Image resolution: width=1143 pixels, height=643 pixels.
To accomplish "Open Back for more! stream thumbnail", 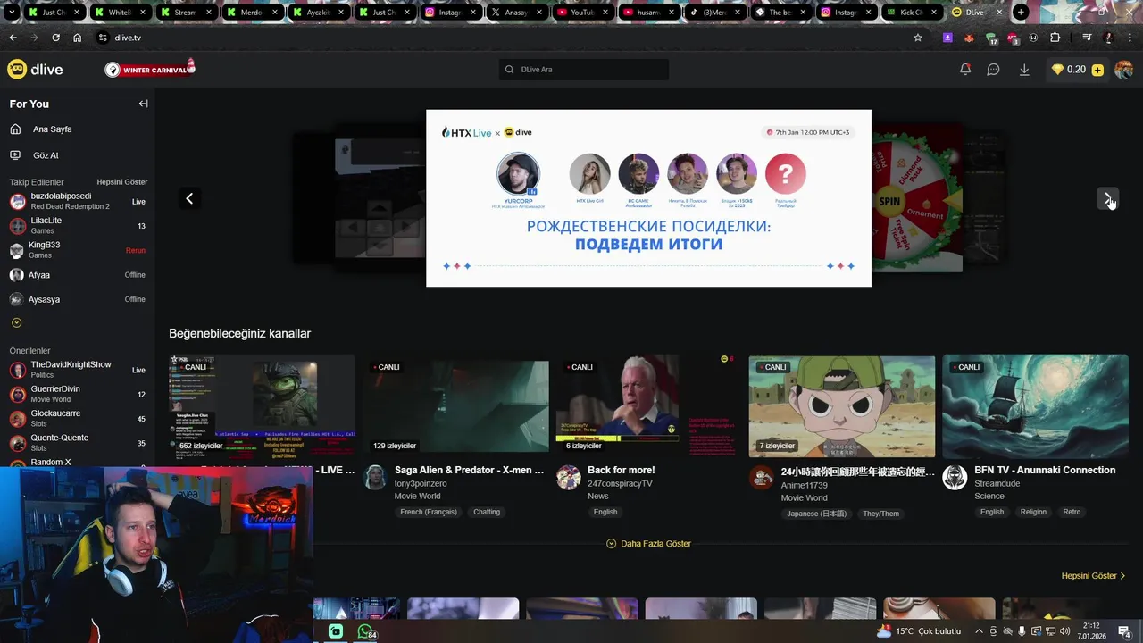I will 648,406.
